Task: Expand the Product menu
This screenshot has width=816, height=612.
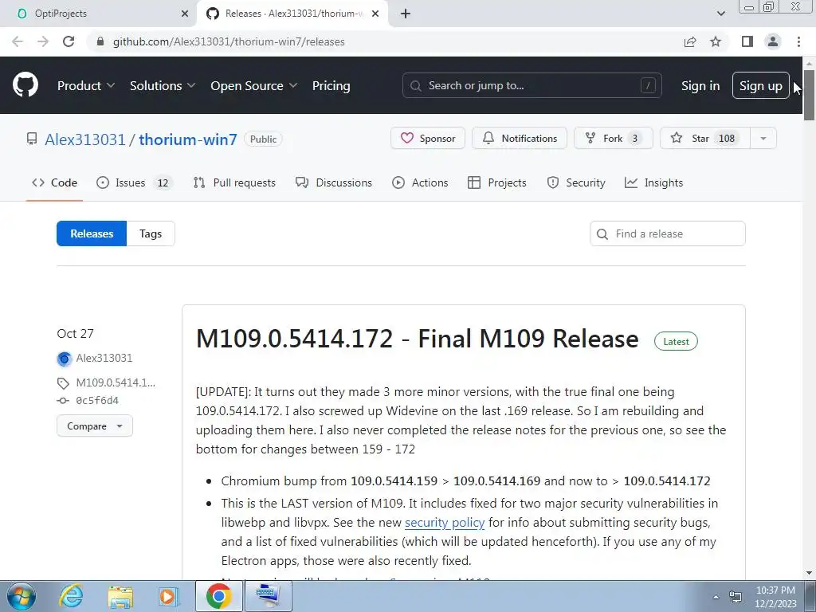Action: [86, 86]
